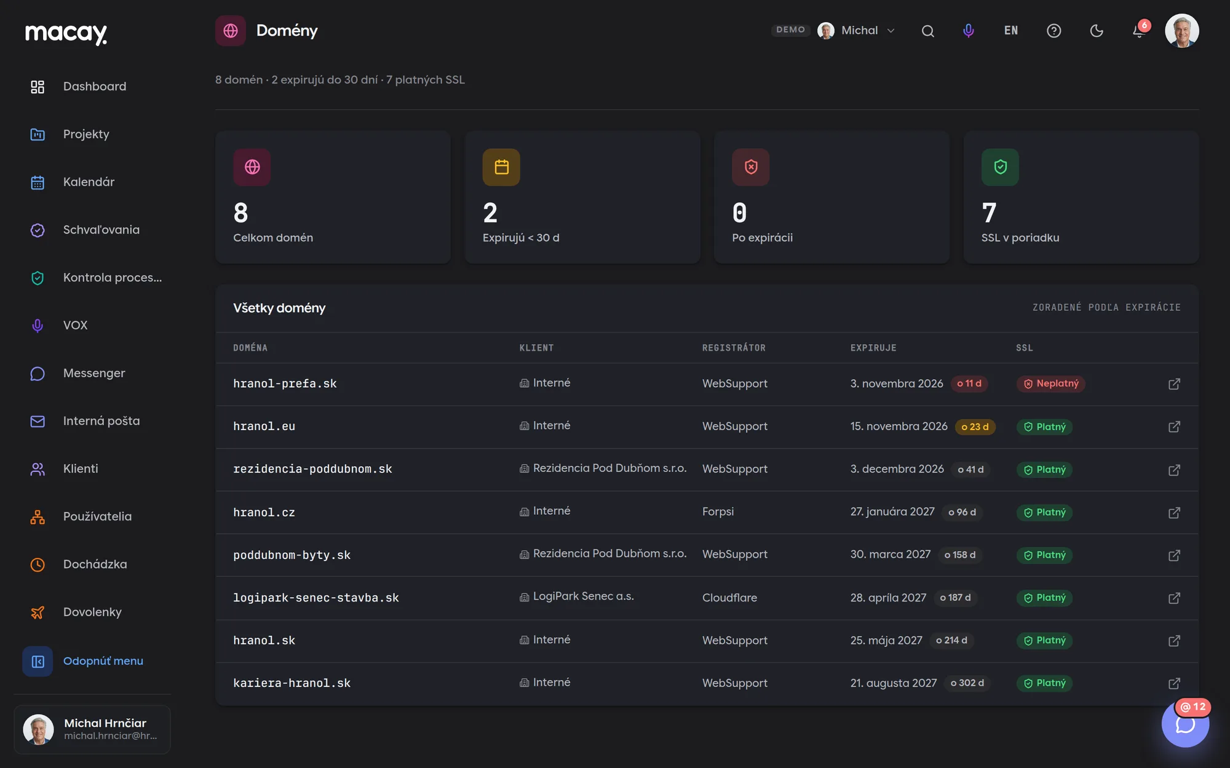Open external link for hranol.cz row

click(x=1174, y=512)
